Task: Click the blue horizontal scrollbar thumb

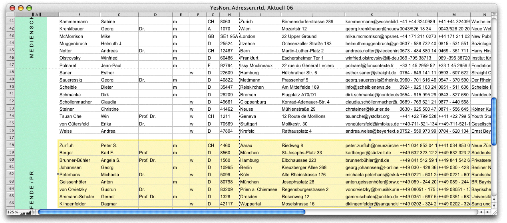Action: [x=172, y=212]
